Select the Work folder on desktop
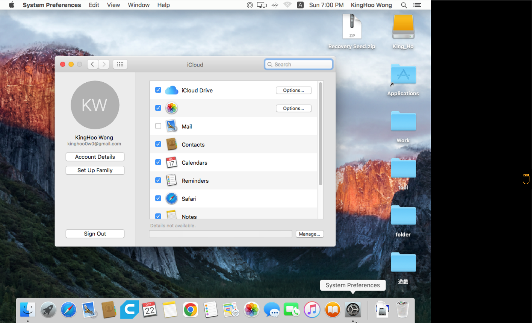The height and width of the screenshot is (323, 532). (403, 127)
